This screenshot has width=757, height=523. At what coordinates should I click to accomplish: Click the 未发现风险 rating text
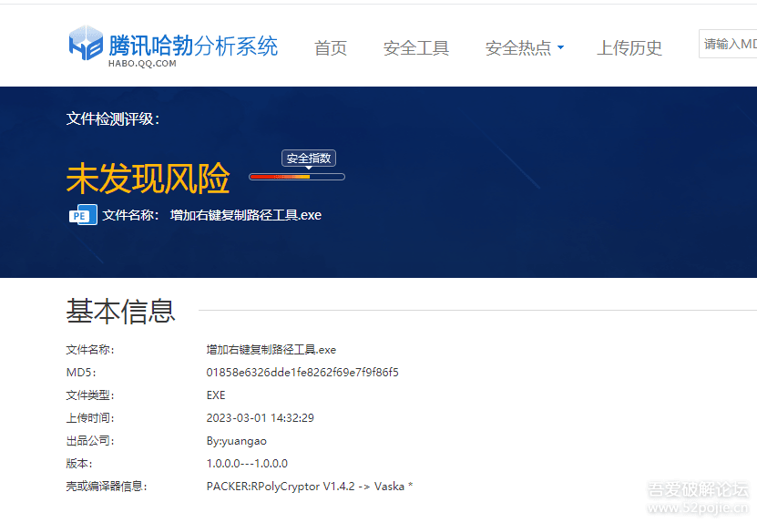[148, 179]
